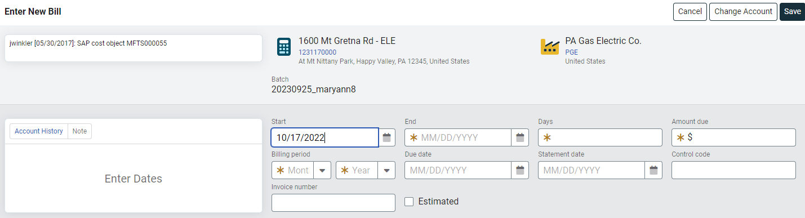Click the Change Account button
This screenshot has height=218, width=805.
click(743, 12)
